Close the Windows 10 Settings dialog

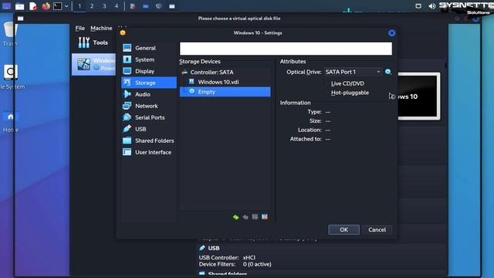coord(391,33)
